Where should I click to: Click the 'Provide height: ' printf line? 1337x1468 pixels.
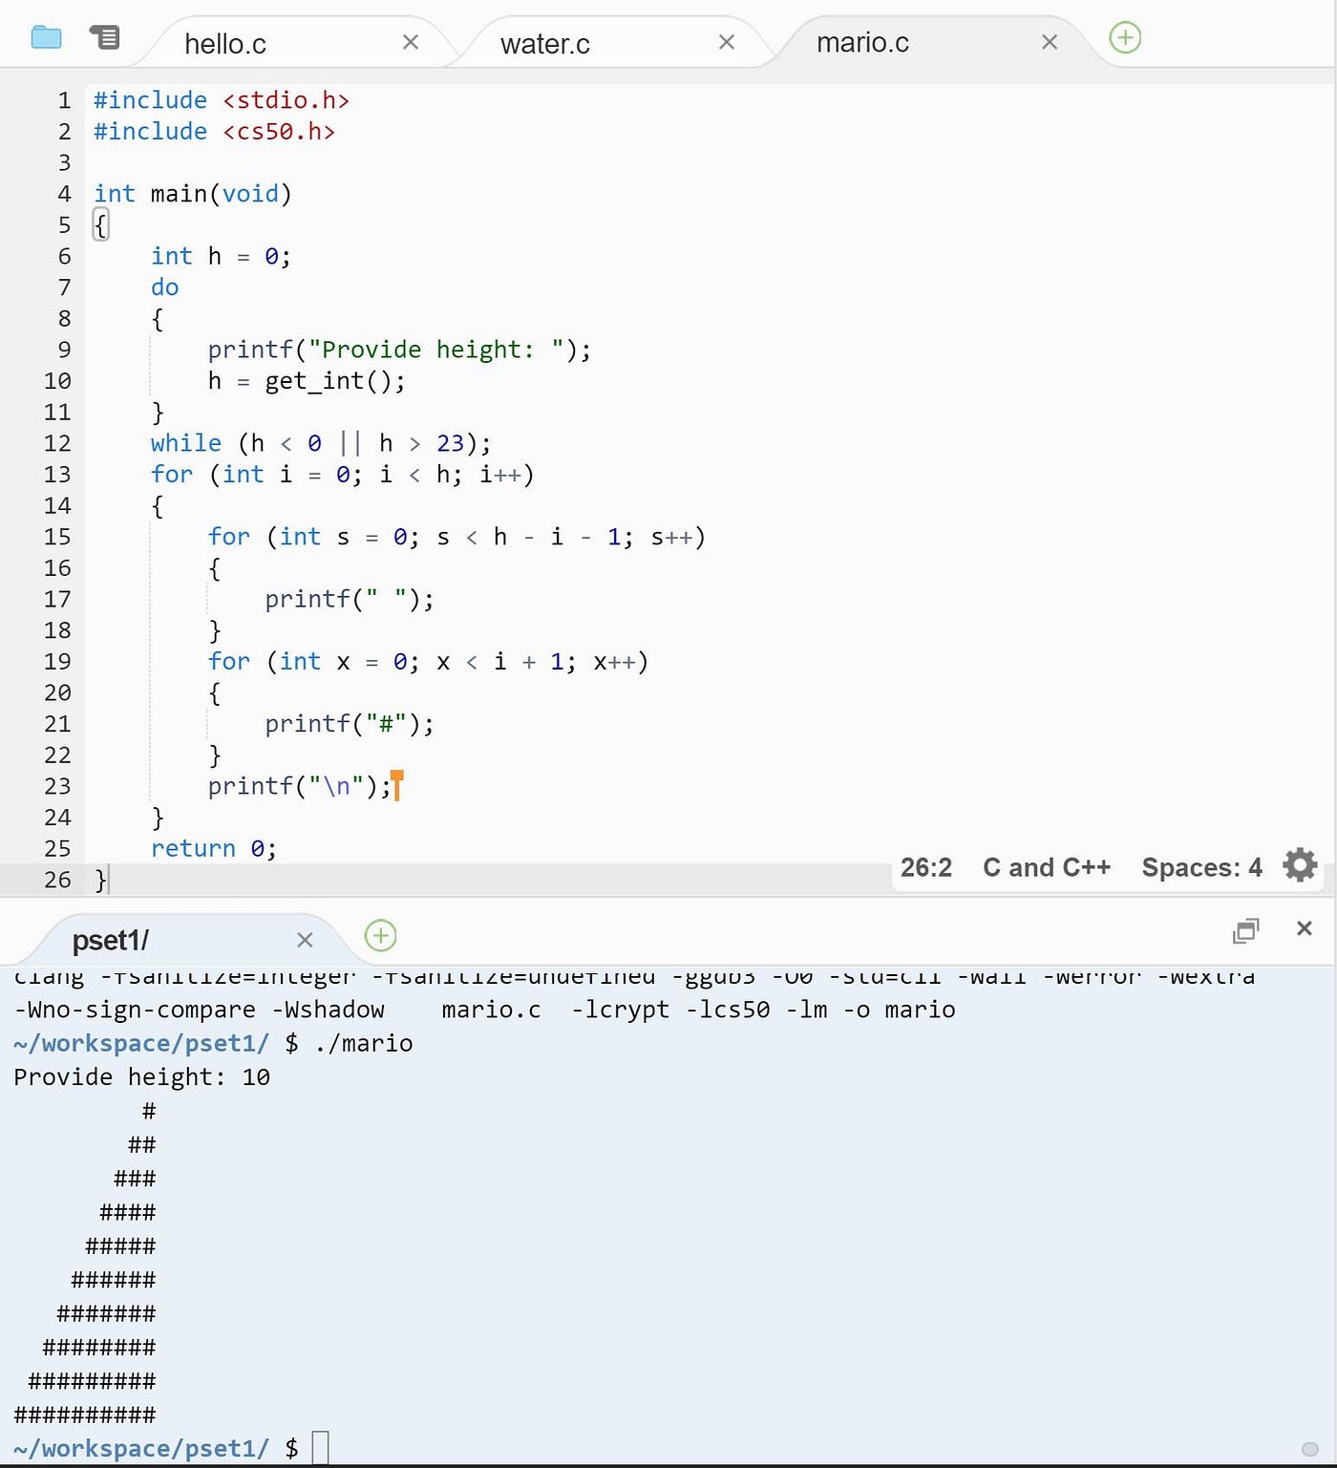[399, 350]
